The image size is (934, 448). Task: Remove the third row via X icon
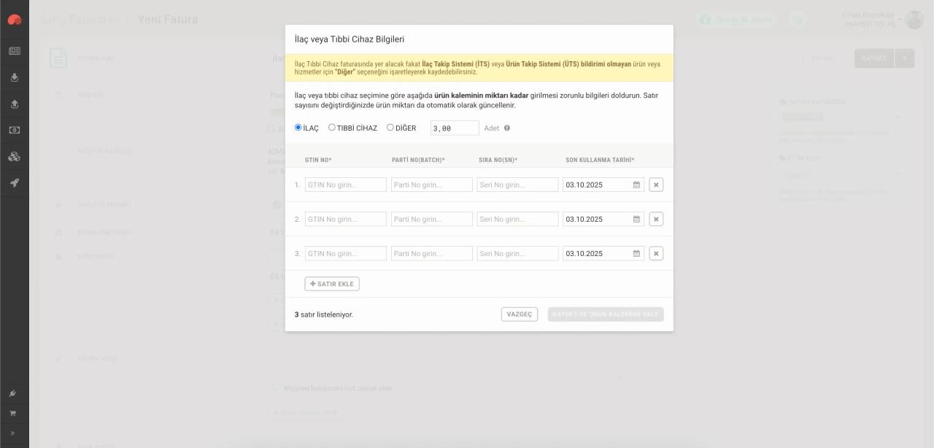(x=656, y=254)
